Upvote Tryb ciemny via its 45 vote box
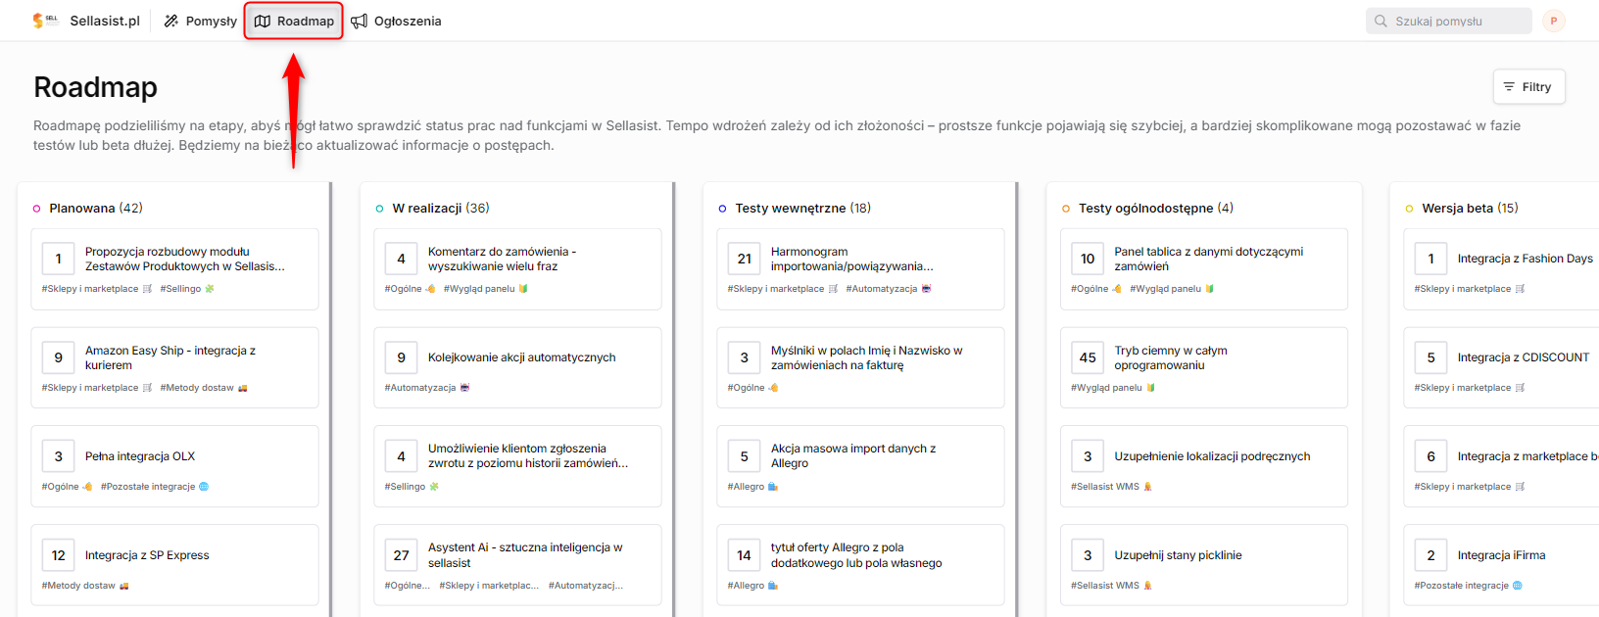The height and width of the screenshot is (617, 1599). (1088, 357)
